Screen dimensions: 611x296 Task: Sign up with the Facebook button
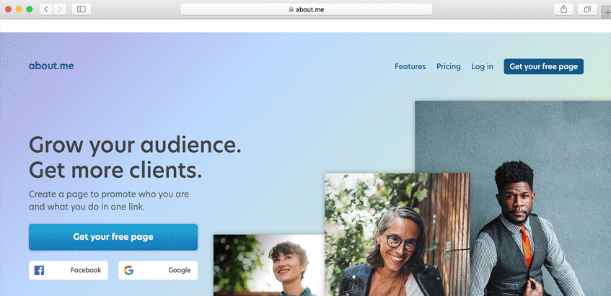click(69, 270)
